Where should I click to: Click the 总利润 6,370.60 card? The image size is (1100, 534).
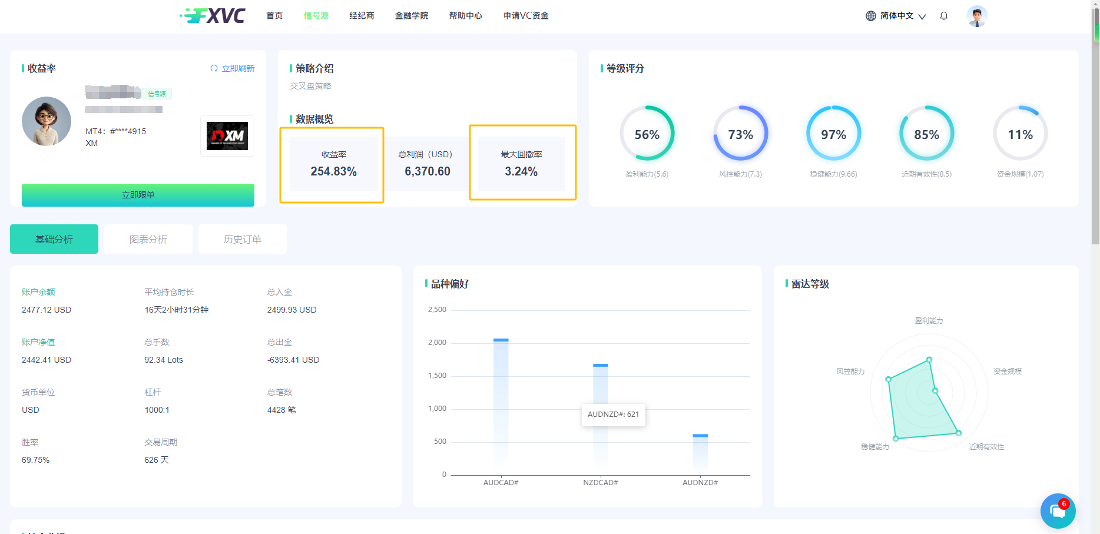pyautogui.click(x=428, y=164)
